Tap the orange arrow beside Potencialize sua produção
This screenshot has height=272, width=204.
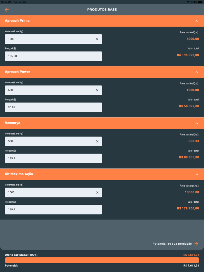click(196, 244)
